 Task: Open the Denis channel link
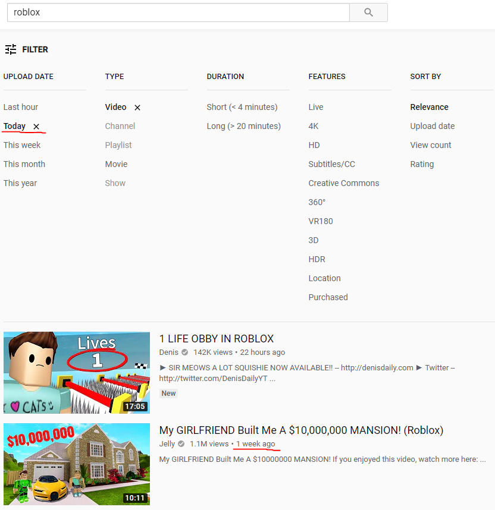pyautogui.click(x=169, y=352)
